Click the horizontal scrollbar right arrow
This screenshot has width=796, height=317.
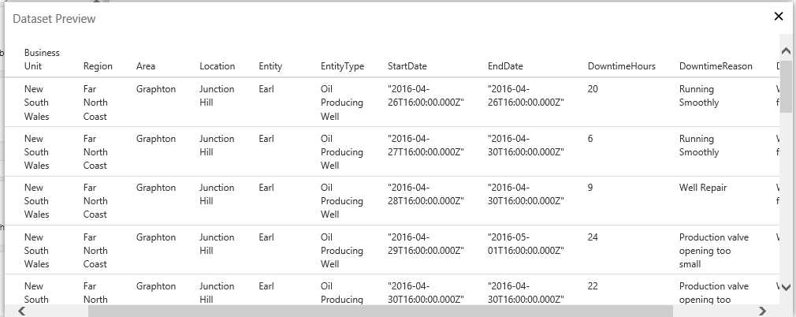[x=762, y=311]
